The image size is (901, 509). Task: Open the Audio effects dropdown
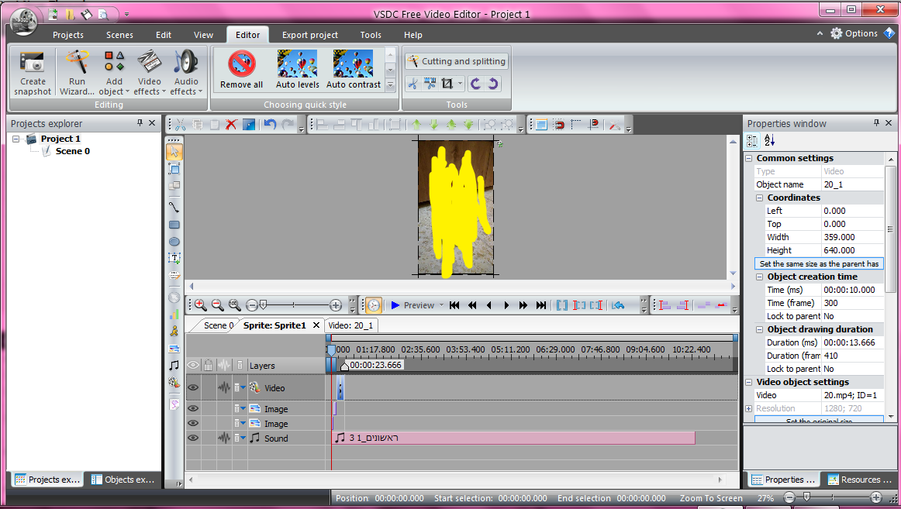click(186, 72)
